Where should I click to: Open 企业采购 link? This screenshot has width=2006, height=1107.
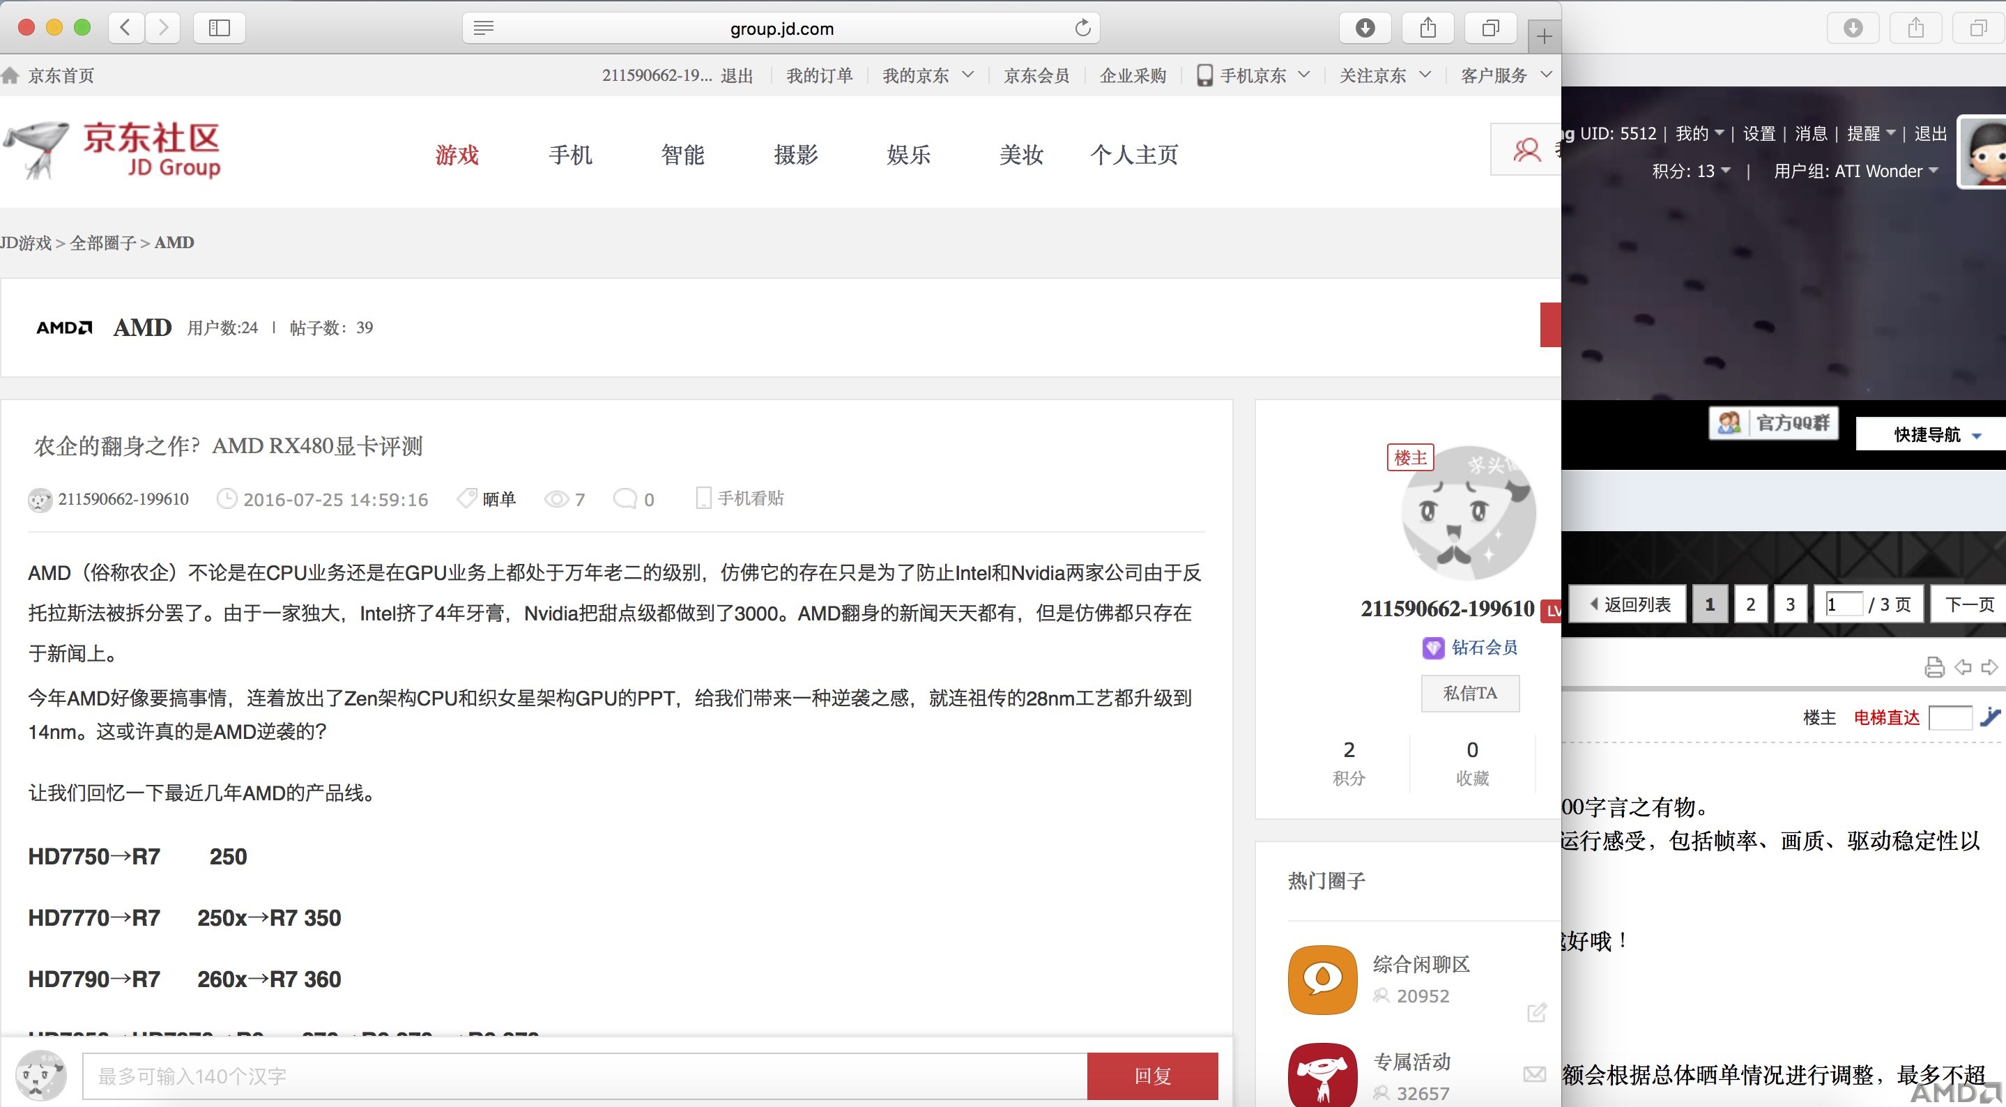(1133, 75)
